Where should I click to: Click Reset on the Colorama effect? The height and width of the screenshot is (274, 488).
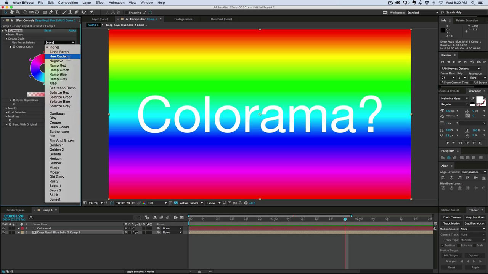point(47,30)
